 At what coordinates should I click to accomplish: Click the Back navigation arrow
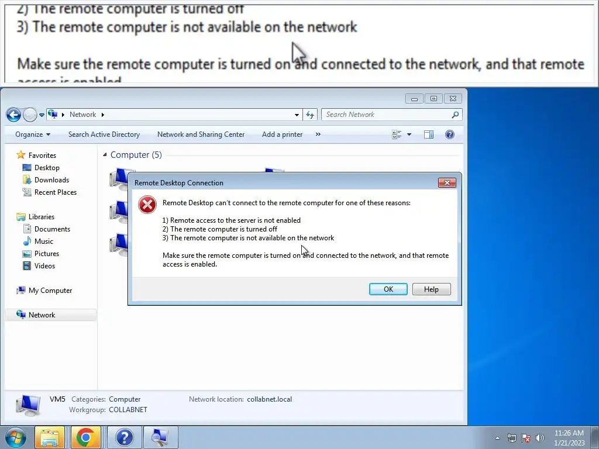coord(14,115)
